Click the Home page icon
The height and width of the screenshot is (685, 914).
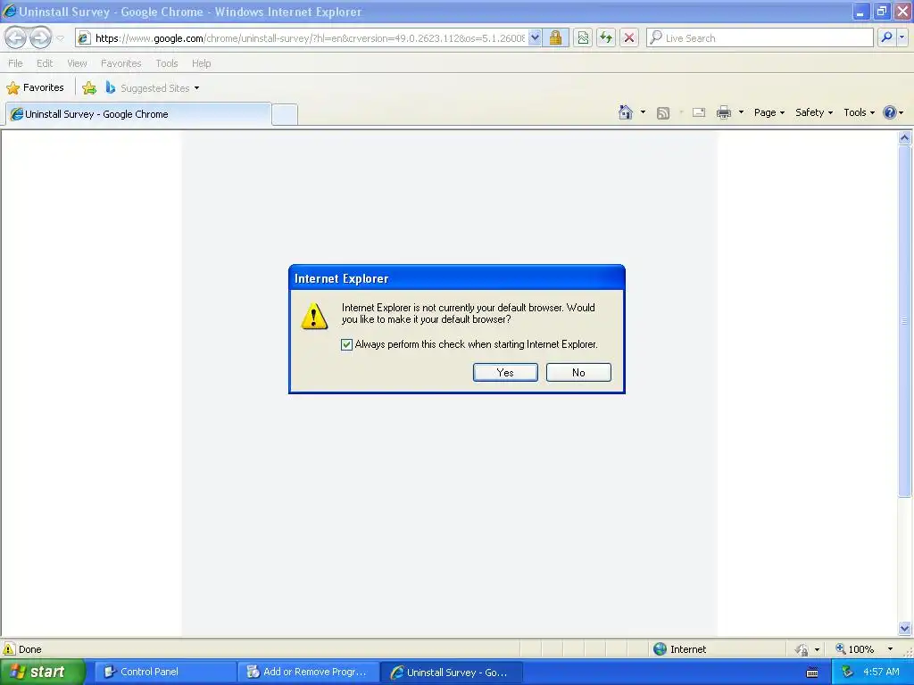tap(626, 112)
